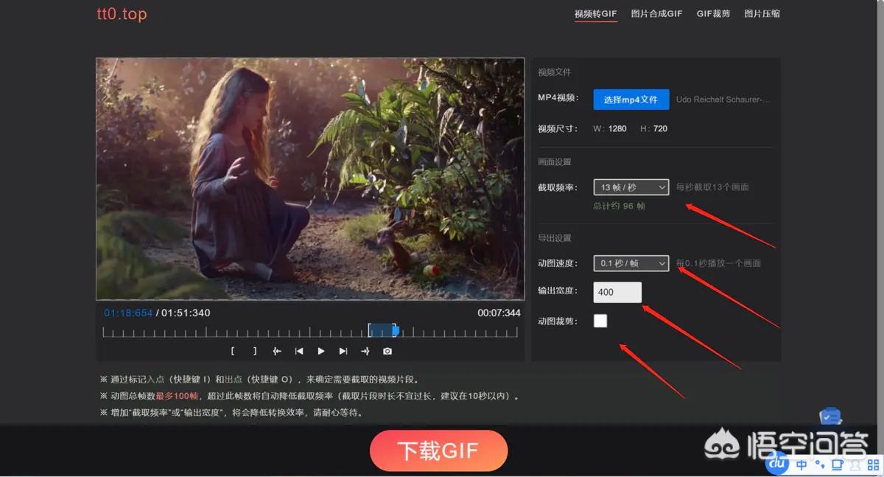Click the 总计约 96 帧 text
The height and width of the screenshot is (477, 884).
619,206
